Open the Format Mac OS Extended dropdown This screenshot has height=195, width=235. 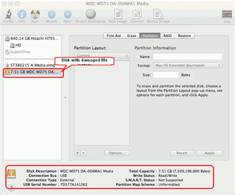coord(187,65)
